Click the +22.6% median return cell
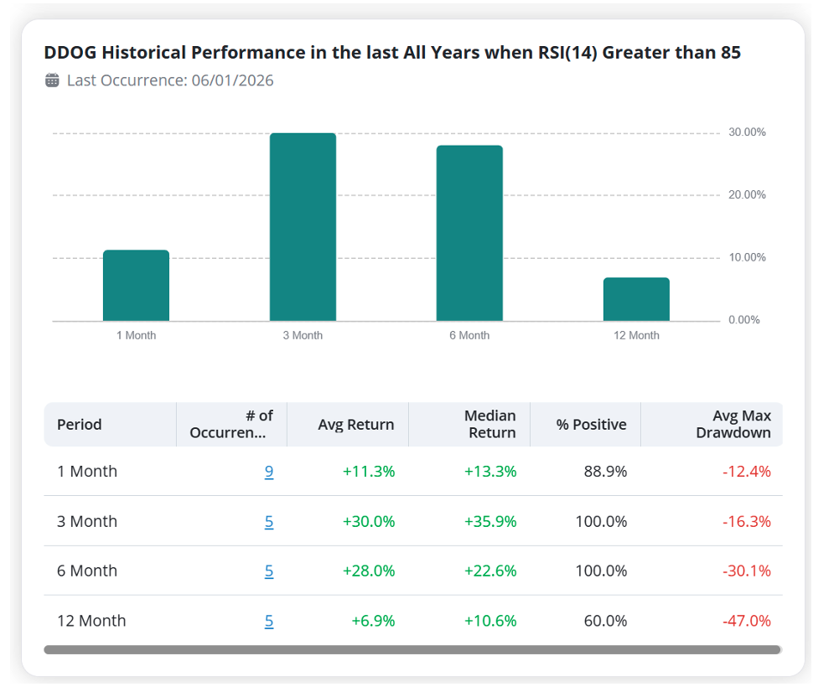This screenshot has width=839, height=692. pyautogui.click(x=490, y=571)
